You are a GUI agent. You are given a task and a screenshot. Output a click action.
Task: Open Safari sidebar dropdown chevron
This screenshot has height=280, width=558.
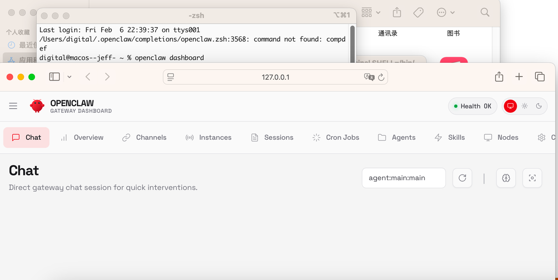tap(69, 77)
